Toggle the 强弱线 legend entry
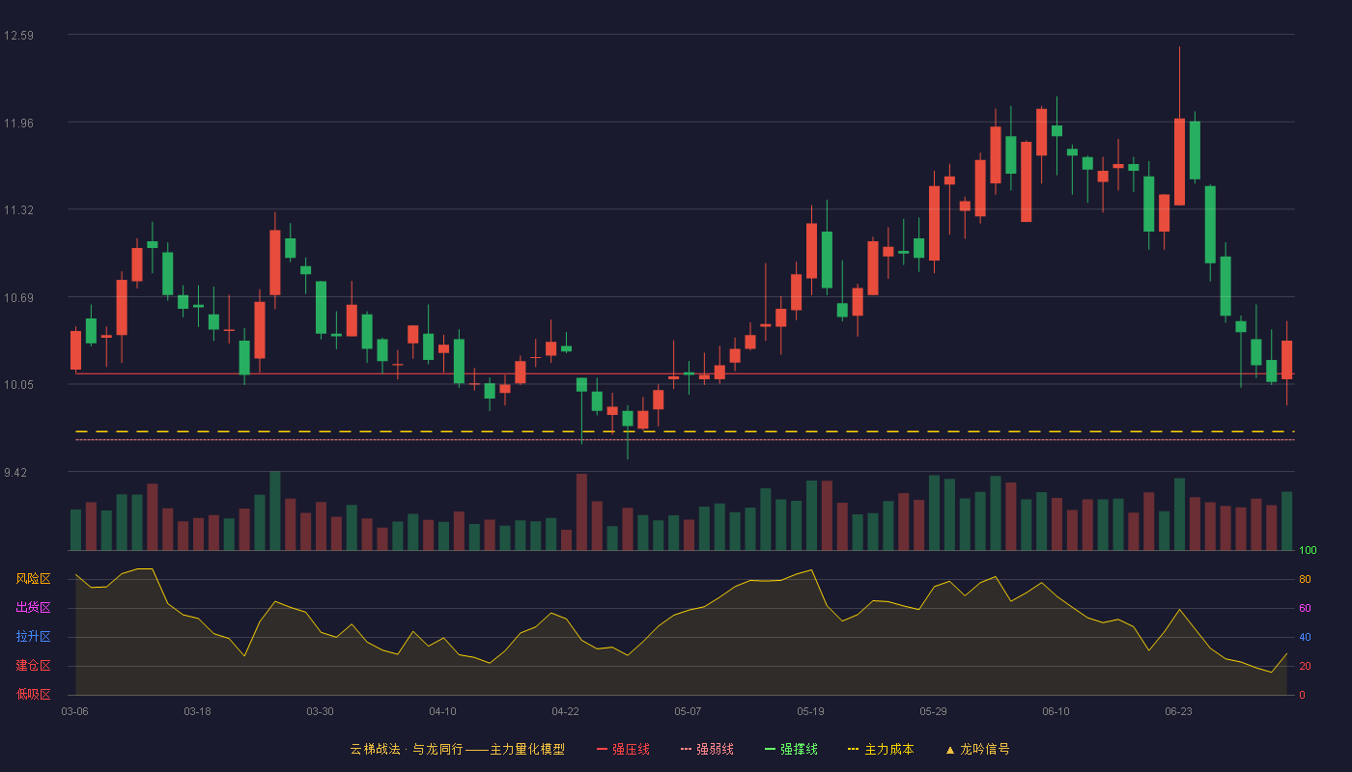 (708, 749)
